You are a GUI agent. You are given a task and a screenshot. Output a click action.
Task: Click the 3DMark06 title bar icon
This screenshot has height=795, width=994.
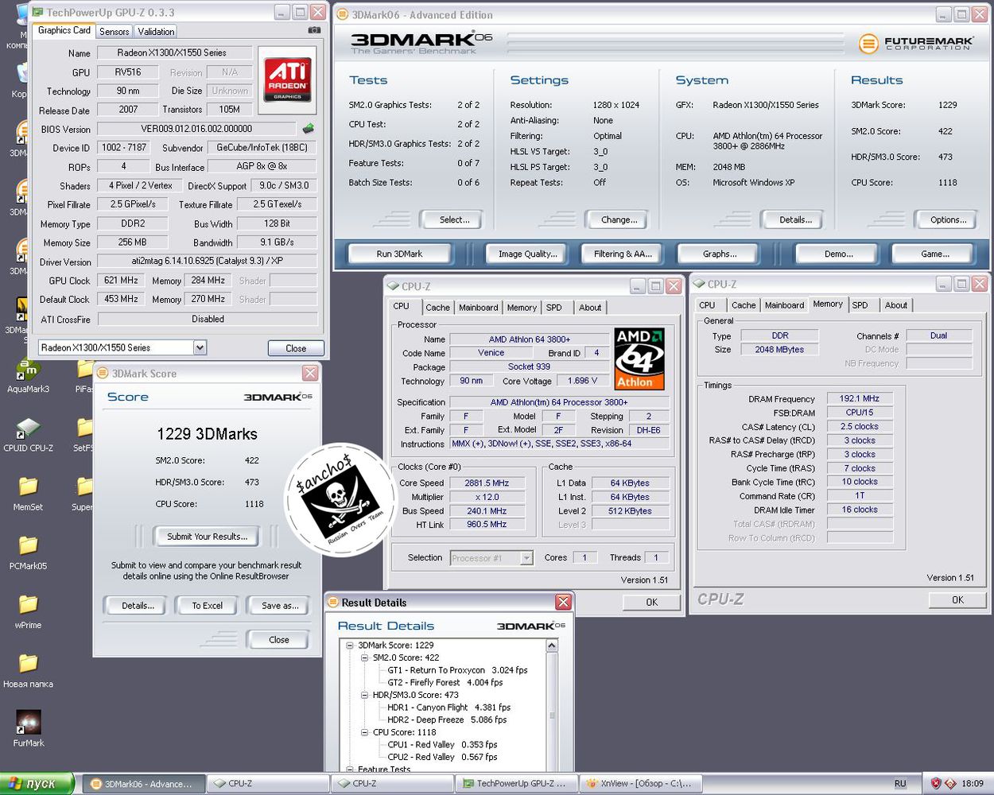[343, 14]
